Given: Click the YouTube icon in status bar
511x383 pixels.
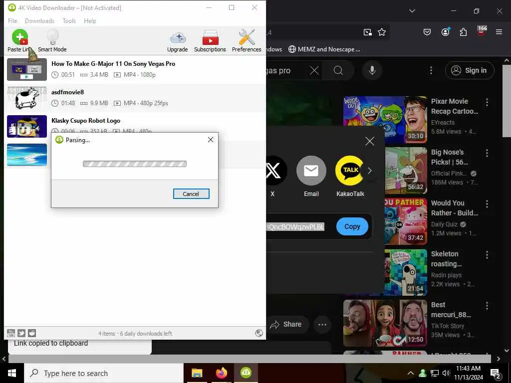Looking at the screenshot, I should click(x=11, y=333).
